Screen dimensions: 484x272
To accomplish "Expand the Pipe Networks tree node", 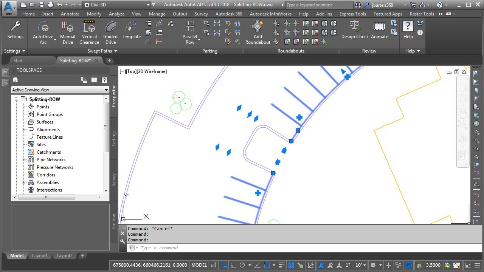I will (23, 160).
